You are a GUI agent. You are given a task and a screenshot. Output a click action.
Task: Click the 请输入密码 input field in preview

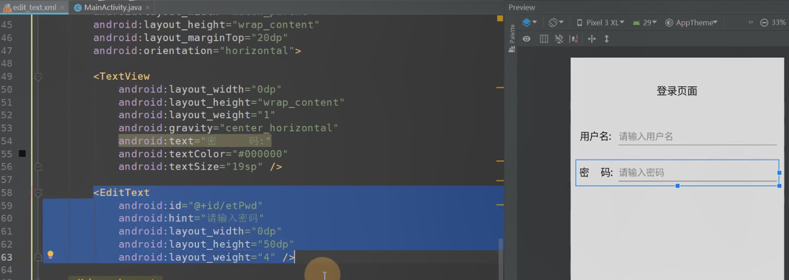(697, 172)
